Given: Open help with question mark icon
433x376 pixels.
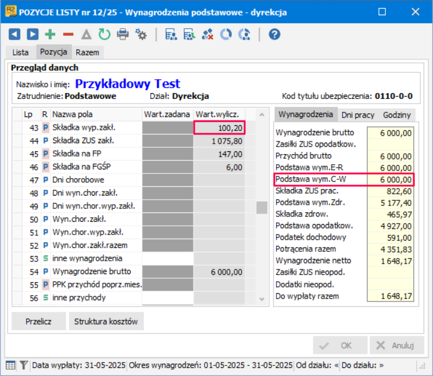Looking at the screenshot, I should pyautogui.click(x=274, y=34).
